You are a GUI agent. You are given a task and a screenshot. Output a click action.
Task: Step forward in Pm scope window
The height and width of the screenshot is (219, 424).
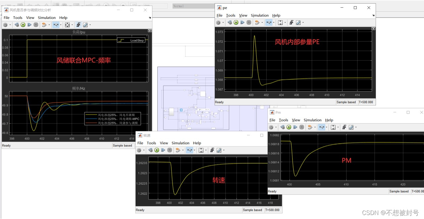pyautogui.click(x=295, y=127)
